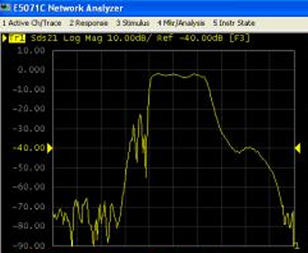Open the 1 Active Ch/Trace menu

pos(32,23)
